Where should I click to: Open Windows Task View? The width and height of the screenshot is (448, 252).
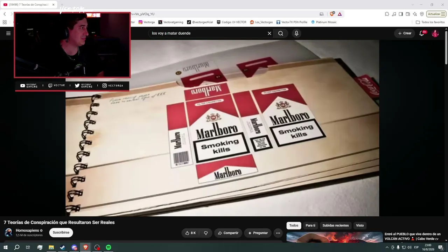click(28, 247)
